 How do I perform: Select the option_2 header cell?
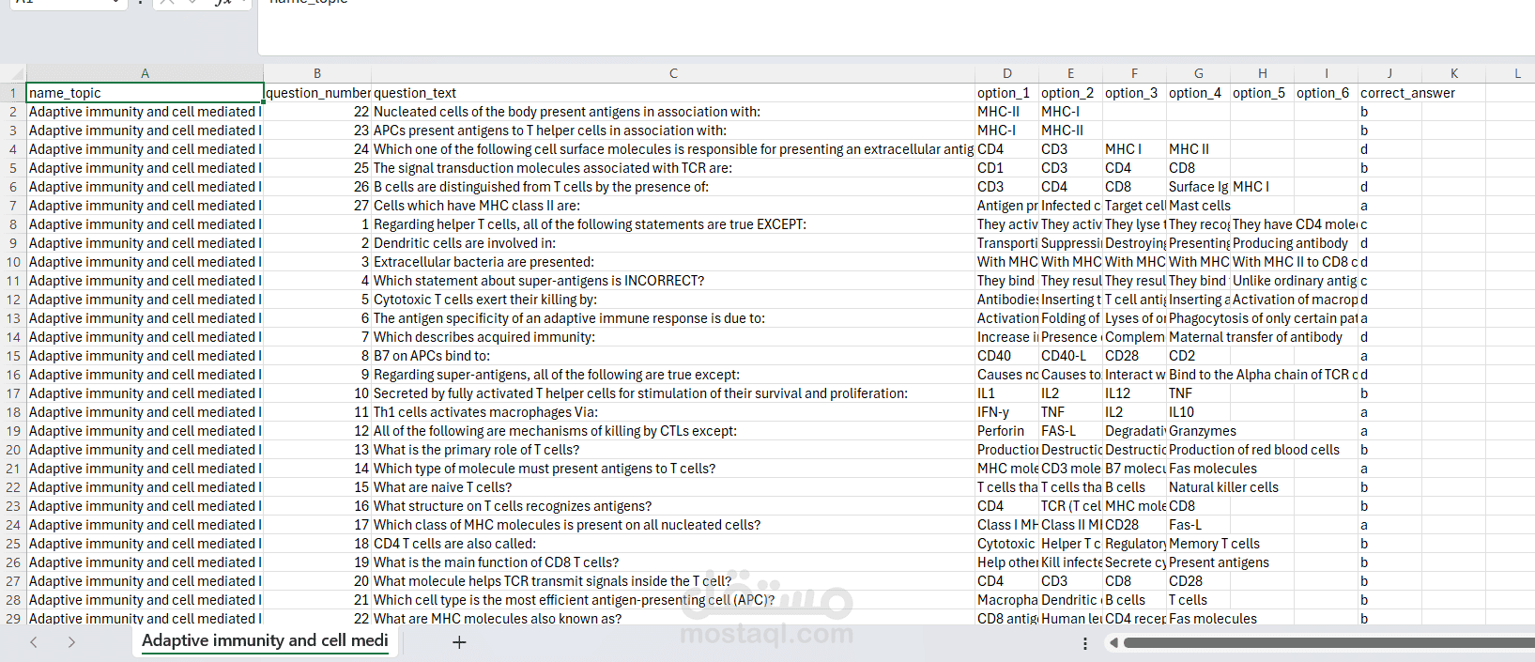tap(1071, 93)
